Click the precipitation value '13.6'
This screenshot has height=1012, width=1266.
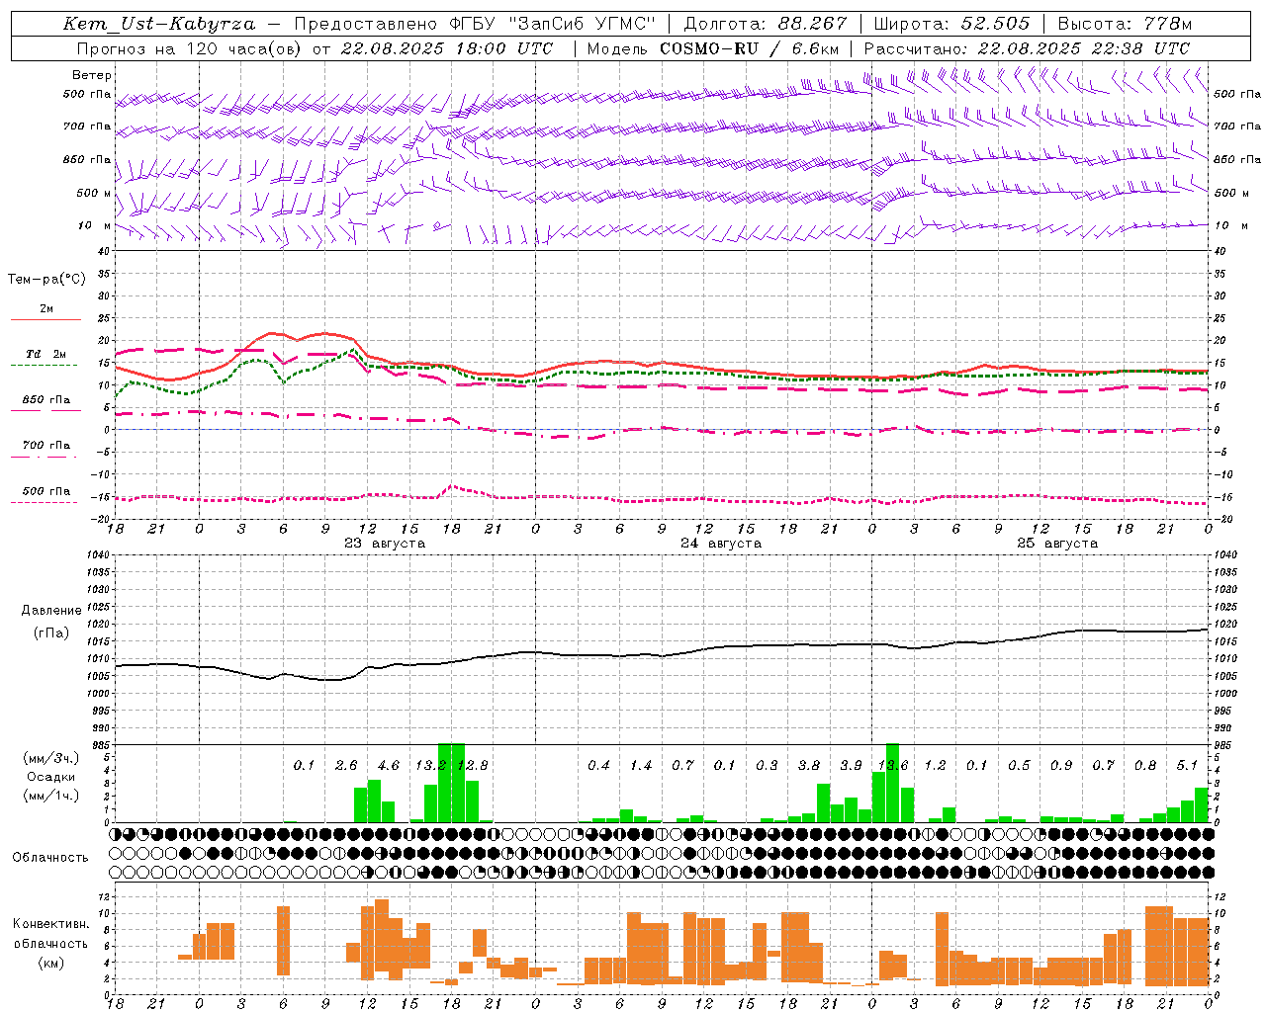point(893,766)
